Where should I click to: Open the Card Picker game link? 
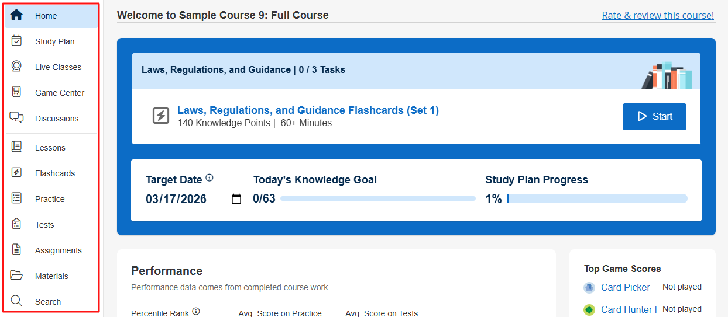tap(625, 287)
